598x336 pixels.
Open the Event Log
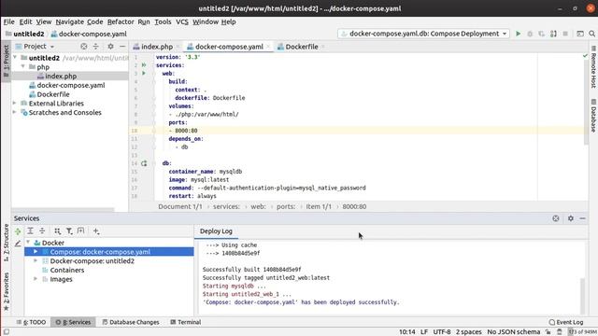tap(566, 322)
